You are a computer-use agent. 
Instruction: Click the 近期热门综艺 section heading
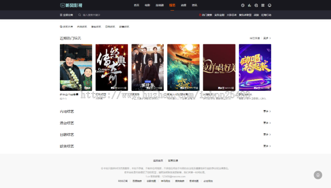[71, 38]
